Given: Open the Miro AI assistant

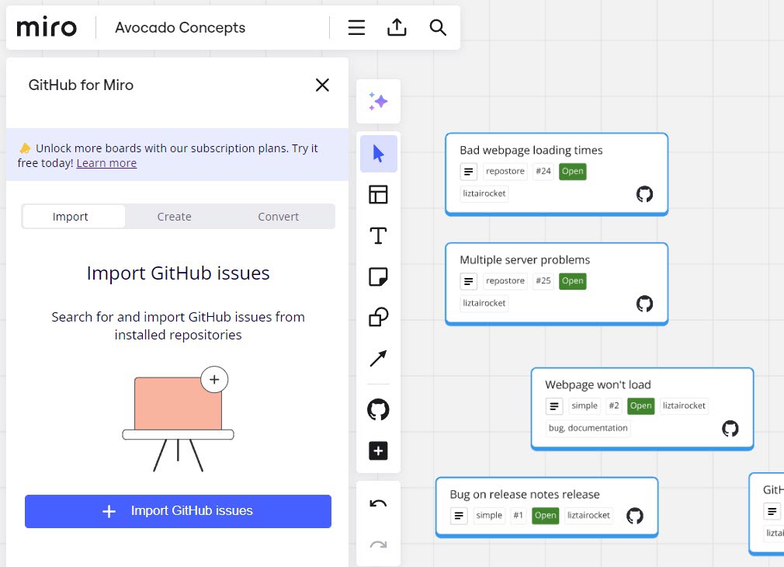Looking at the screenshot, I should [378, 101].
